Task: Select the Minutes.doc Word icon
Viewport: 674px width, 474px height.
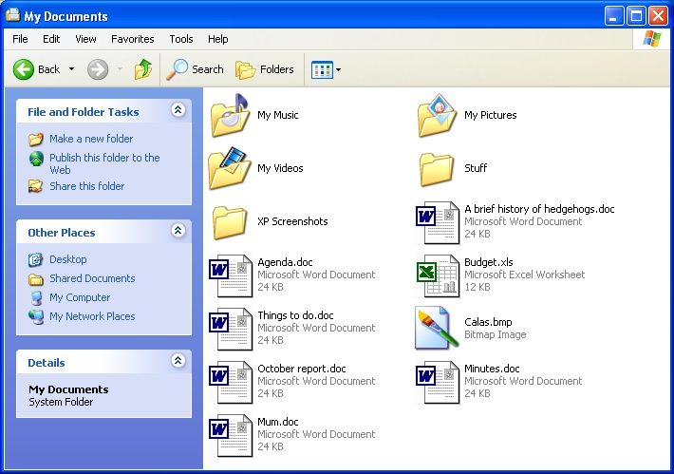Action: 438,383
